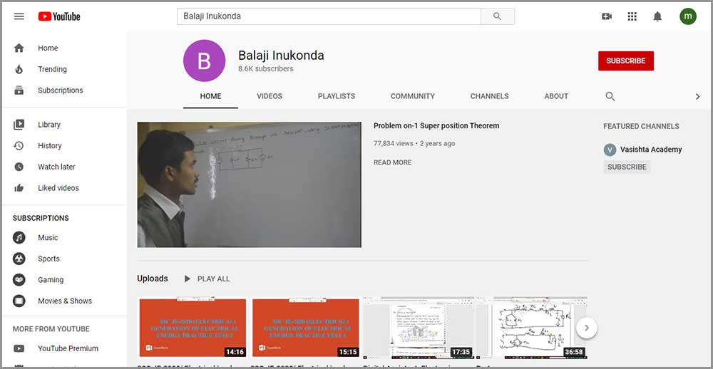Search within the channel using the magnifier

click(610, 96)
